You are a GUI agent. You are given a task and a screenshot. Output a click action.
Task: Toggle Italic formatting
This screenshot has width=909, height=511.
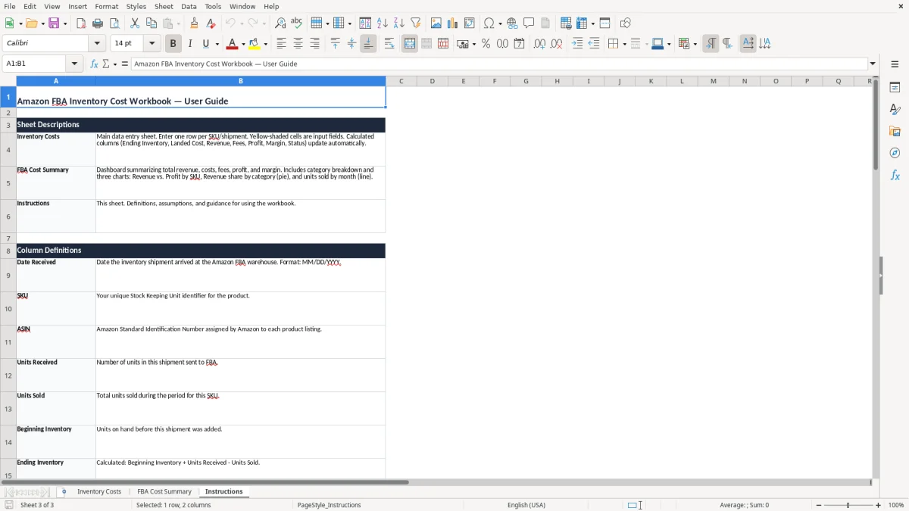[x=189, y=44]
